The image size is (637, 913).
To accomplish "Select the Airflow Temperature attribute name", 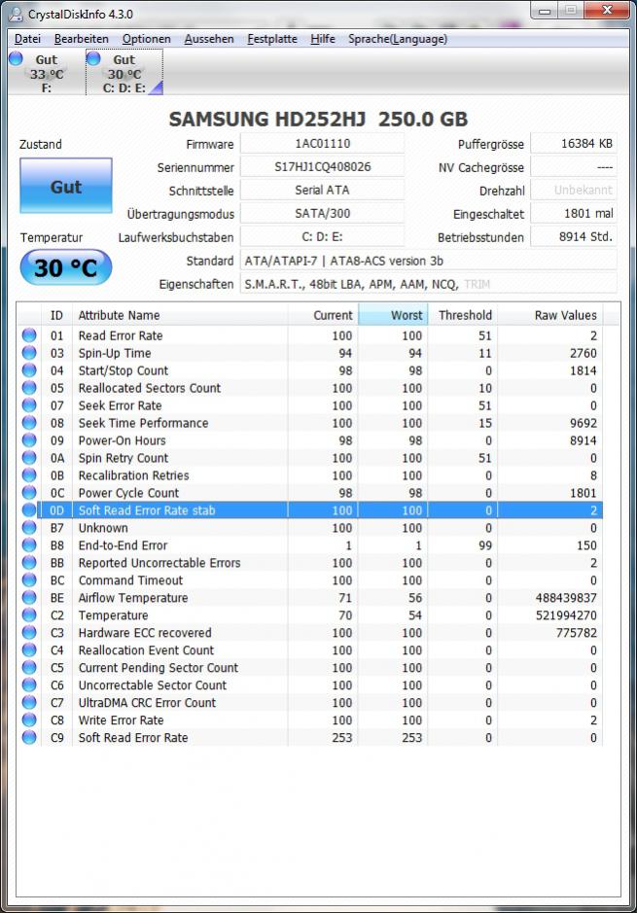I will tap(133, 597).
